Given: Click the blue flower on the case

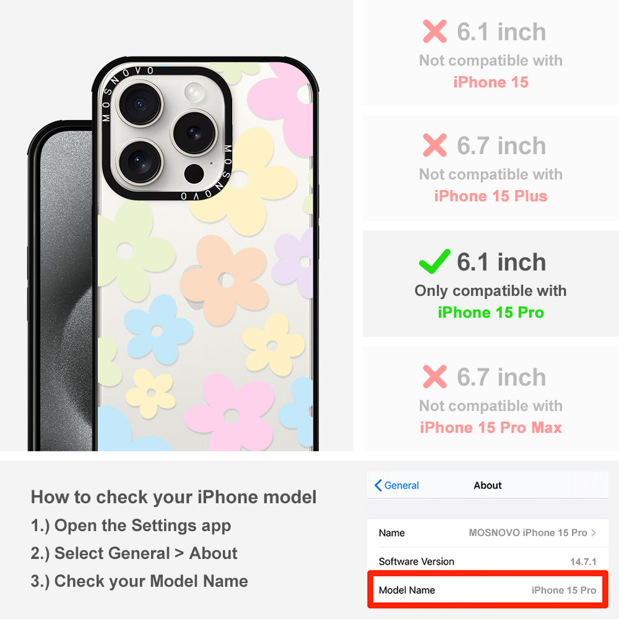Looking at the screenshot, I should [x=158, y=330].
